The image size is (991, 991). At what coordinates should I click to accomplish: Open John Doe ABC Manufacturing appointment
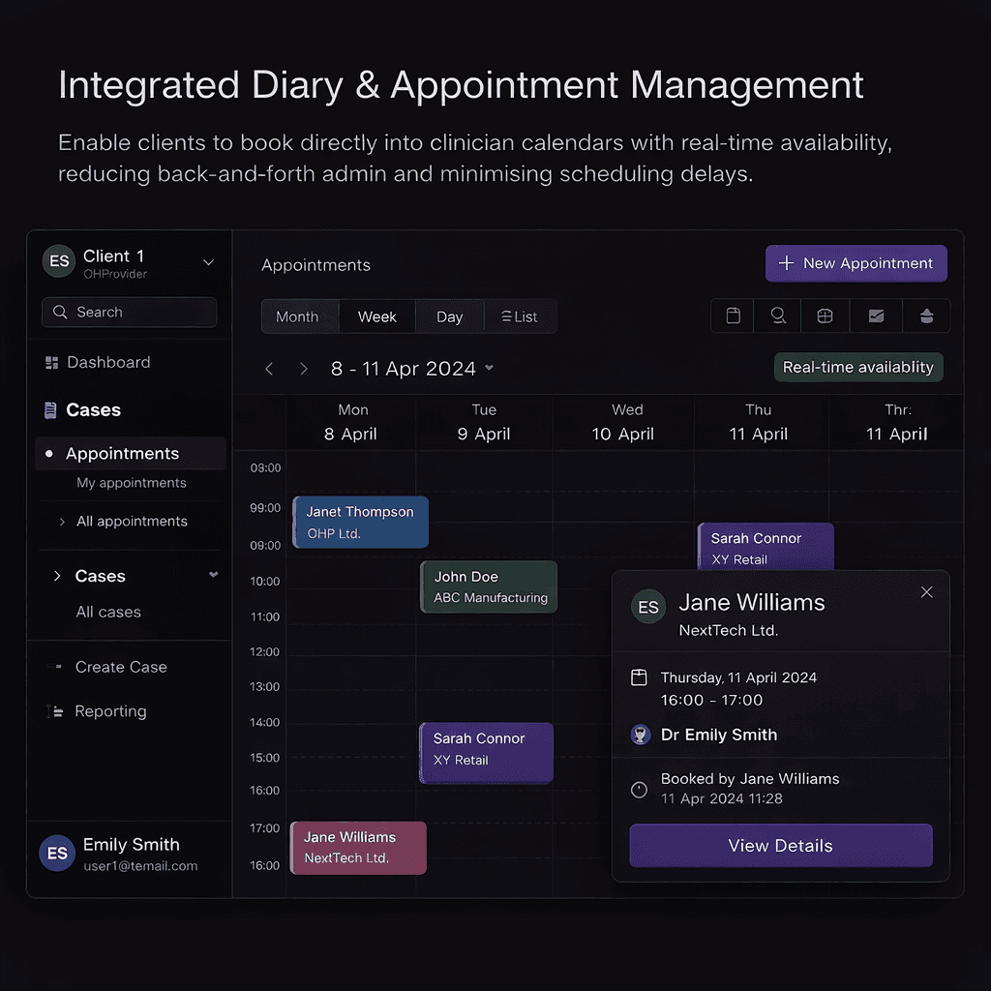(489, 586)
